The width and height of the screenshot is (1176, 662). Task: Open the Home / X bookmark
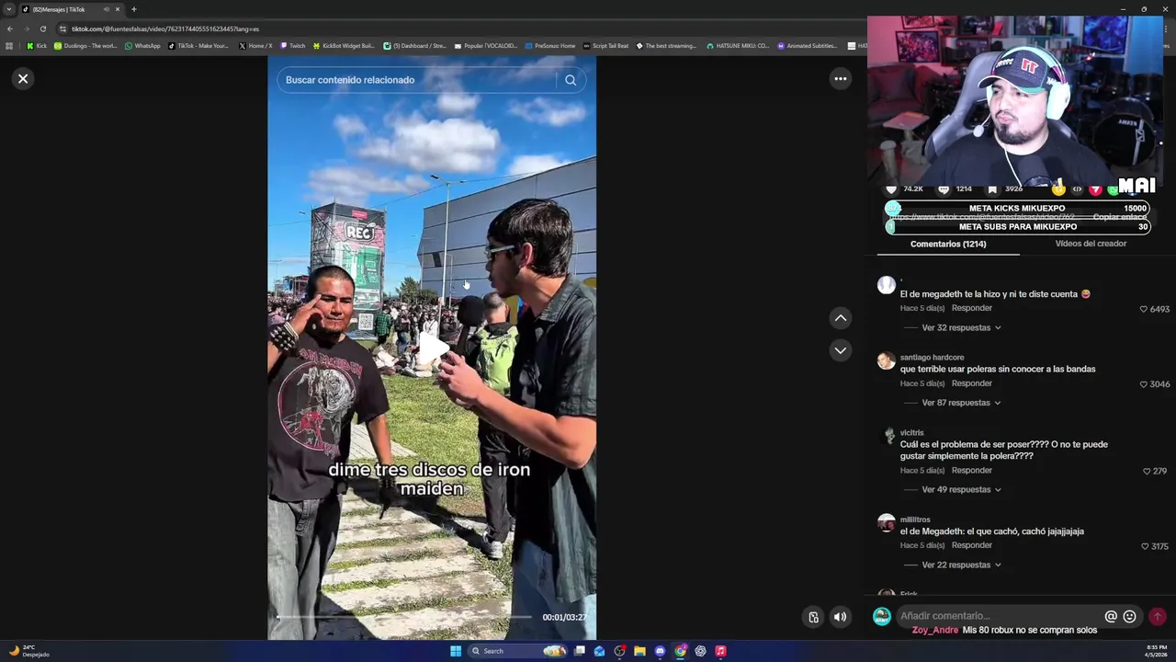[255, 46]
